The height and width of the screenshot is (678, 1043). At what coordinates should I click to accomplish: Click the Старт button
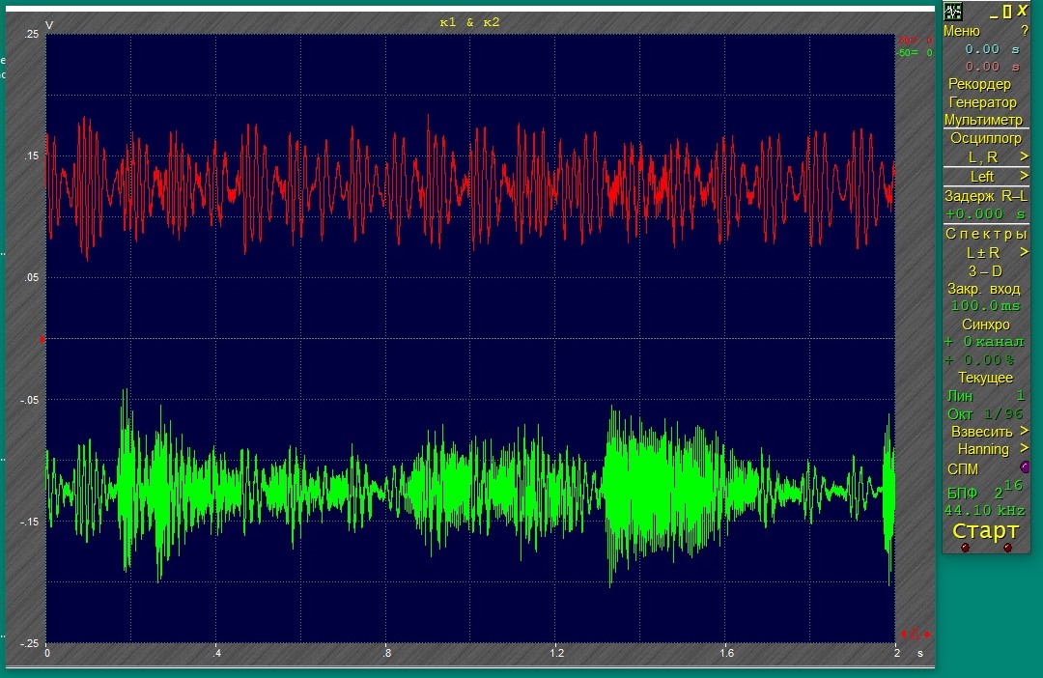pyautogui.click(x=985, y=531)
